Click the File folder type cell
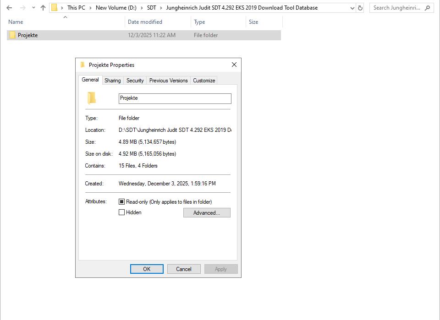Viewport: 440px width, 320px height. (x=206, y=35)
